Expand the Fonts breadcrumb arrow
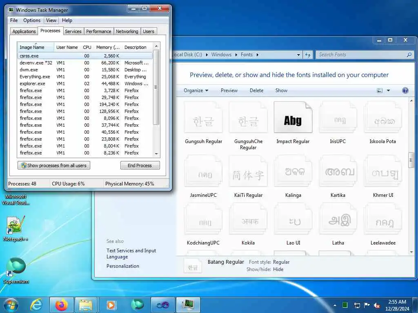Screen dimensions: 418x313 tap(257, 55)
